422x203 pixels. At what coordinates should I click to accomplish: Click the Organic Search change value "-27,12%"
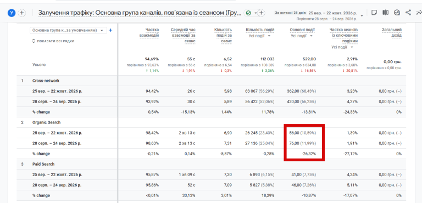tap(351, 154)
